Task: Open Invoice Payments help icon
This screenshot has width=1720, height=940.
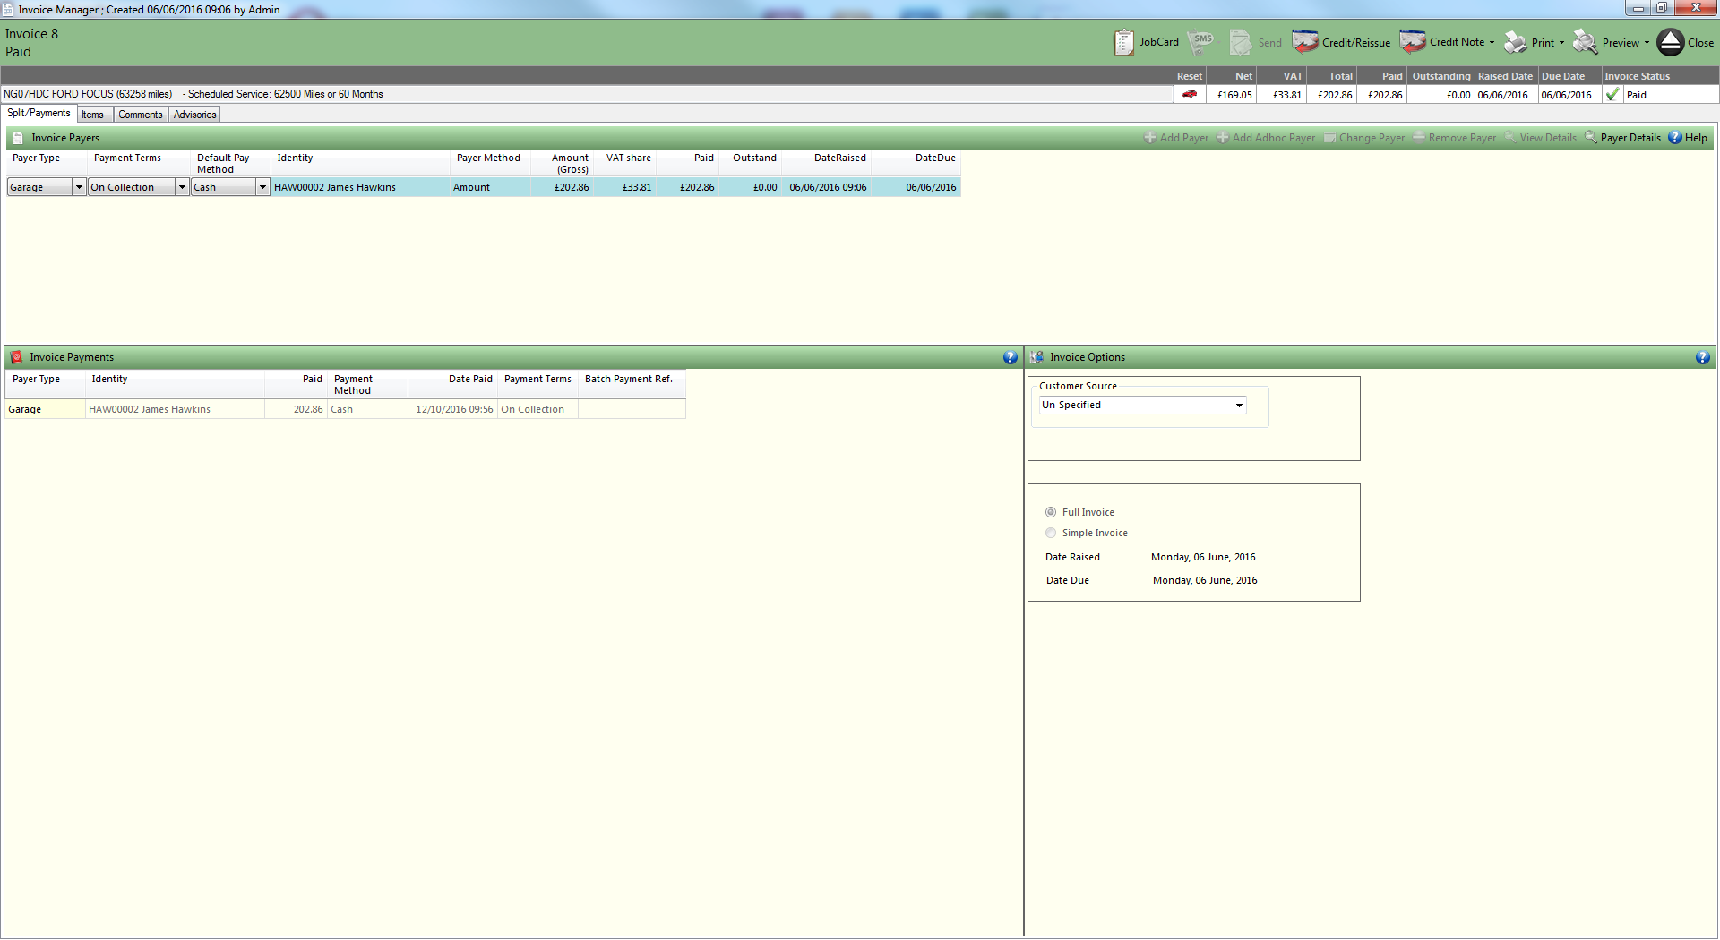Action: tap(1010, 357)
